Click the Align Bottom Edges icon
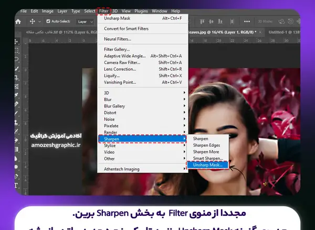 click(220, 21)
